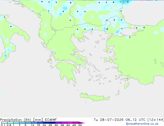164x126 pixels.
Task: Click the 'ECMWF' model label
Action: pos(51,120)
